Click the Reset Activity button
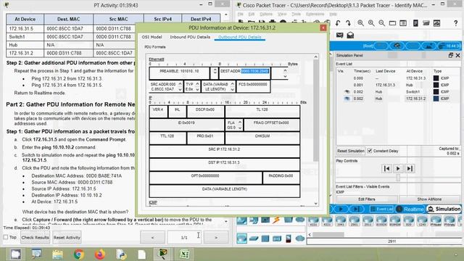 coord(67,237)
